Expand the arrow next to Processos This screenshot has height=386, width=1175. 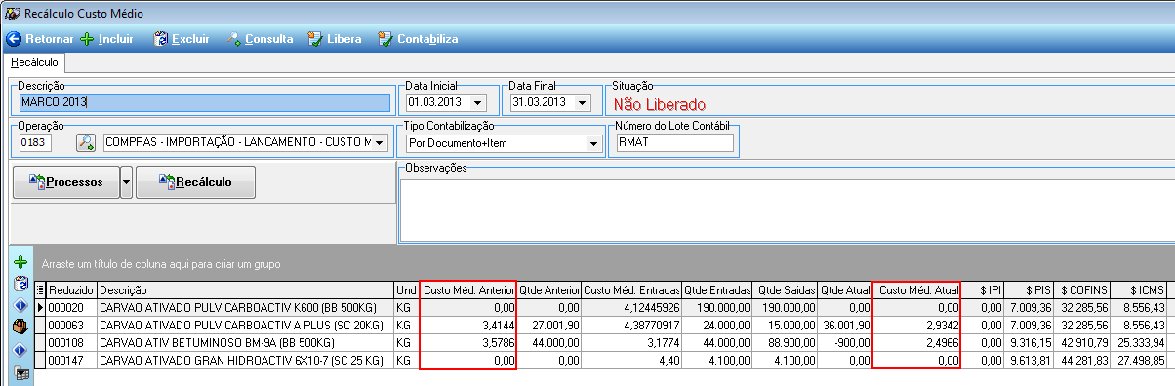[126, 182]
